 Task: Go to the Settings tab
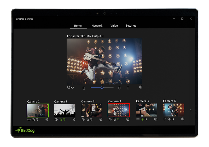coord(131,26)
